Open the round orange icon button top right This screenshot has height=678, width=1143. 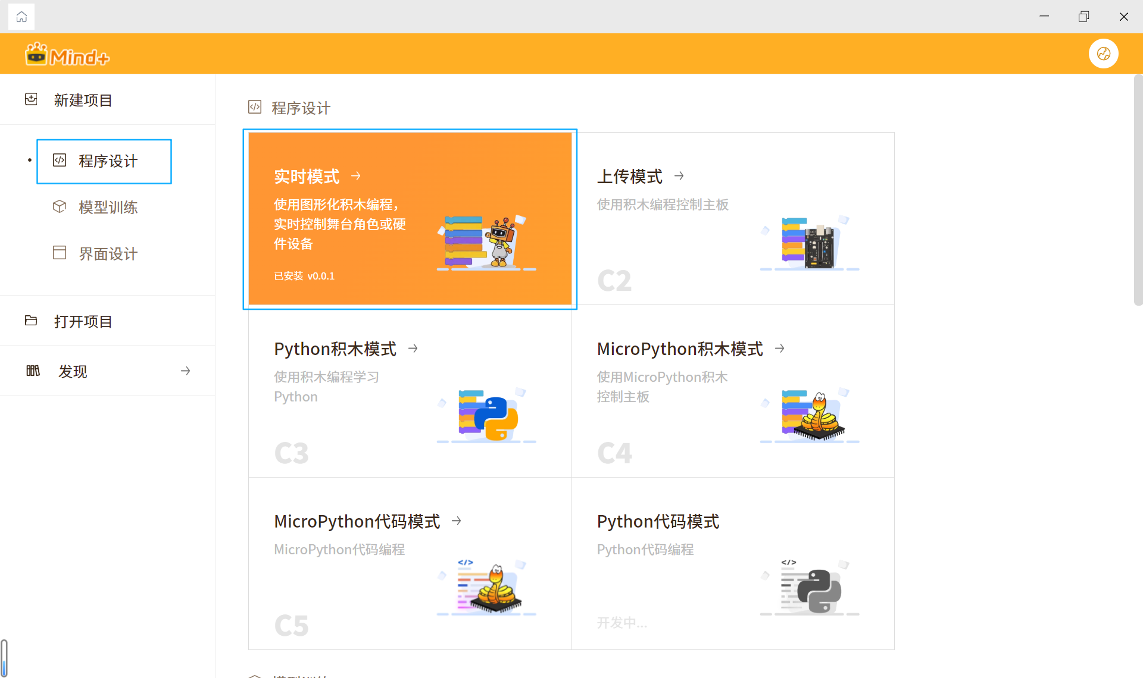[1103, 54]
